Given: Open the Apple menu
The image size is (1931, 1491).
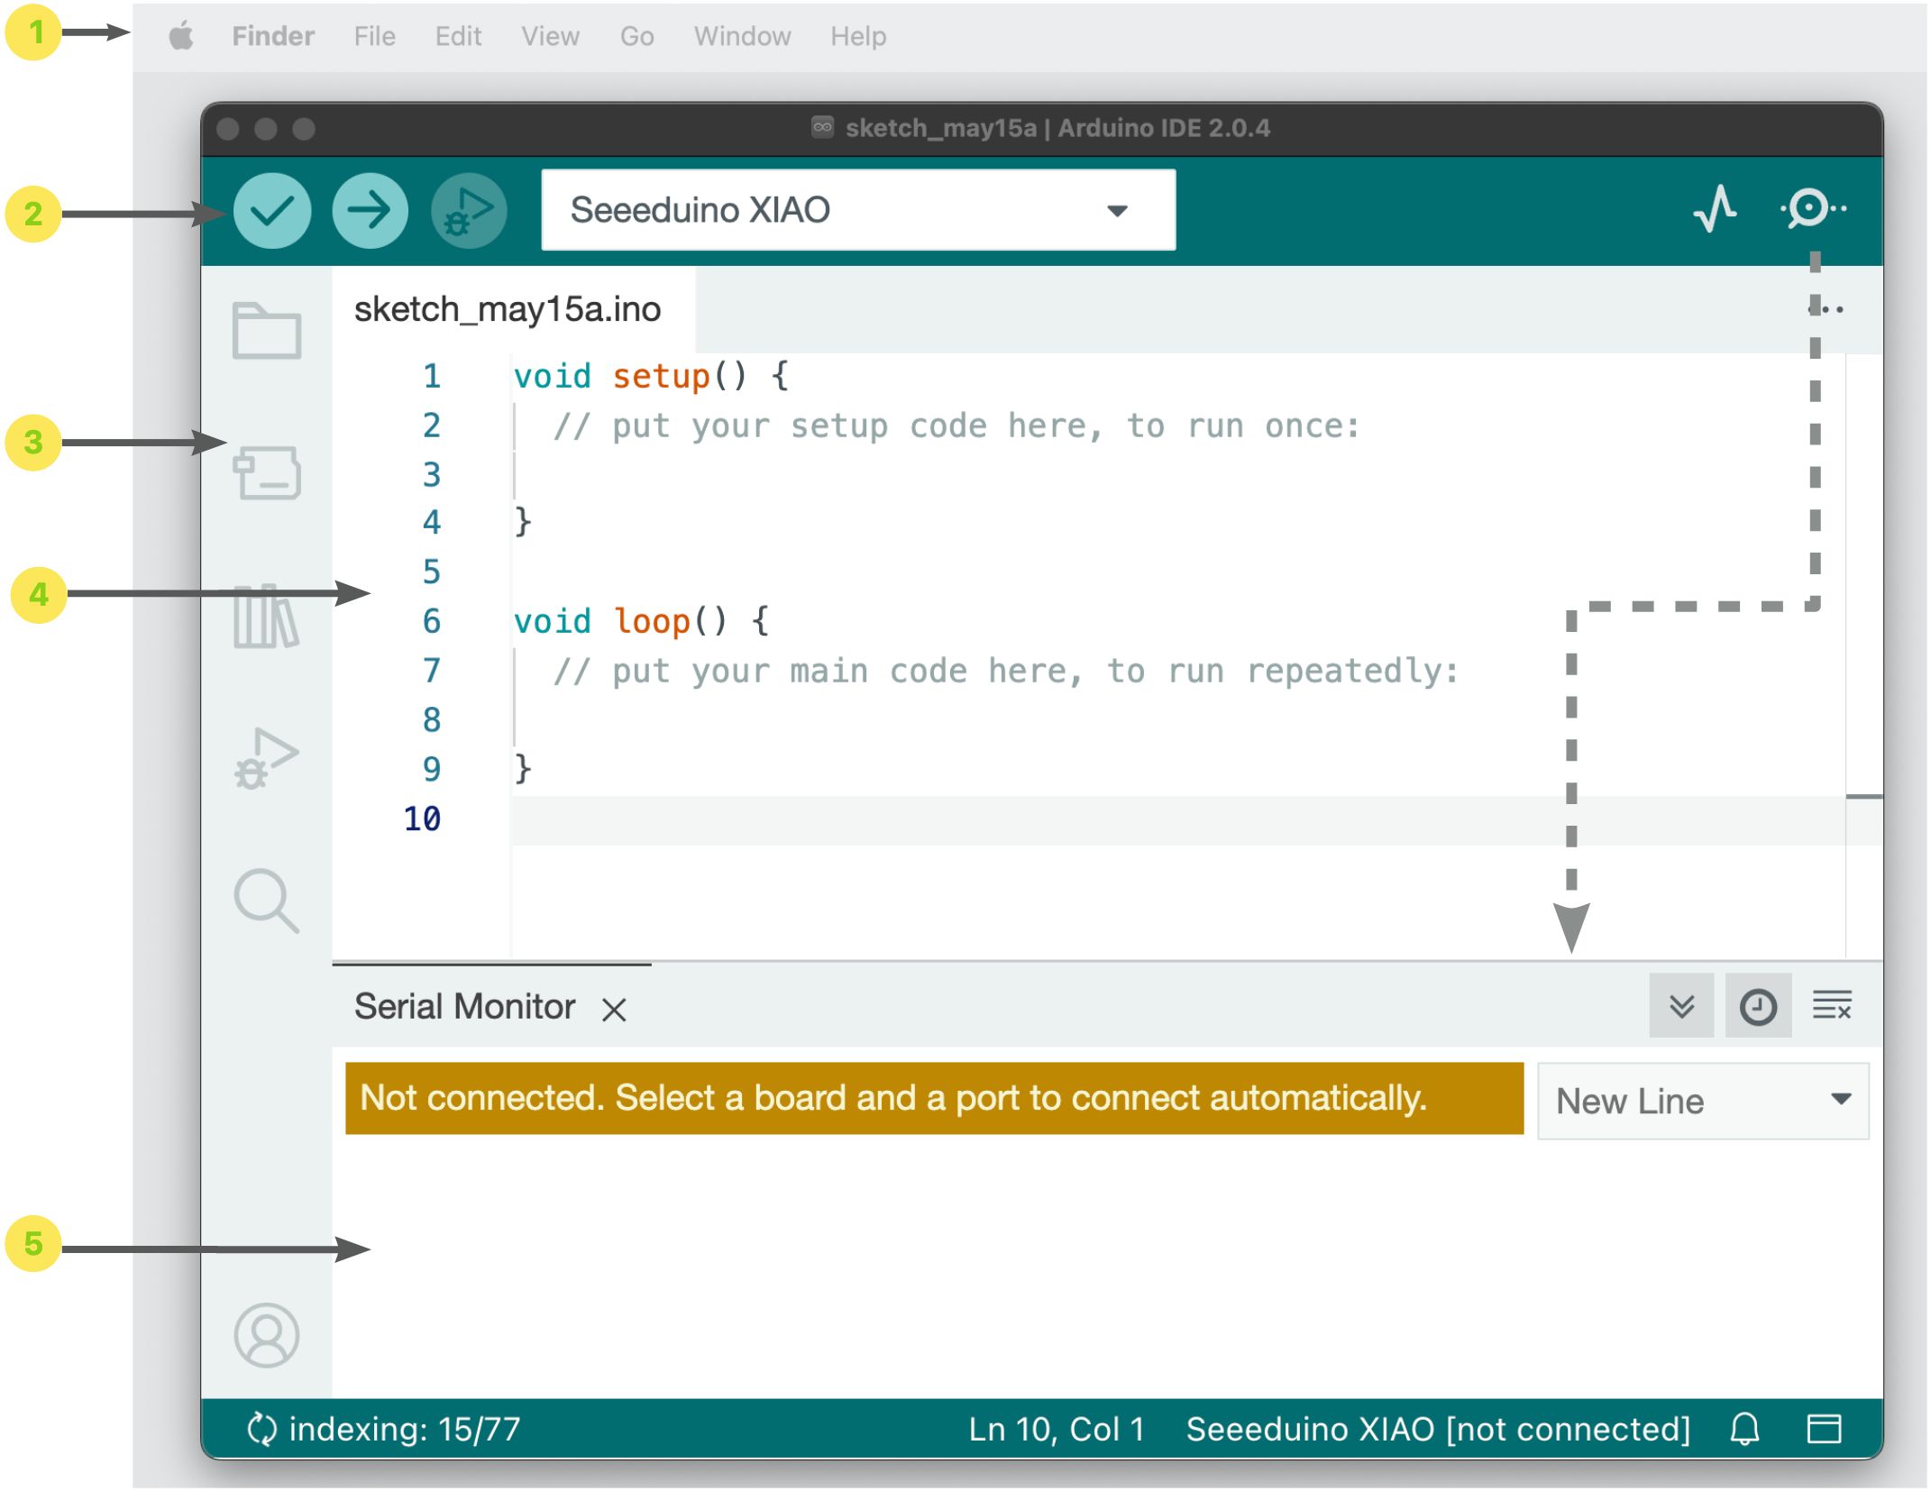Looking at the screenshot, I should (x=181, y=36).
